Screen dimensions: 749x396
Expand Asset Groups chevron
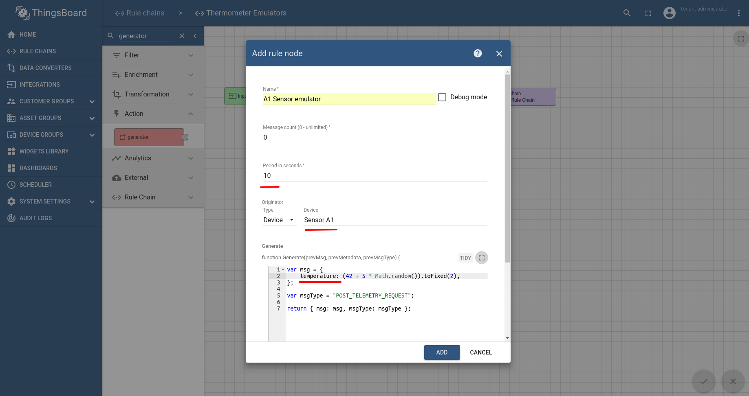(x=92, y=118)
